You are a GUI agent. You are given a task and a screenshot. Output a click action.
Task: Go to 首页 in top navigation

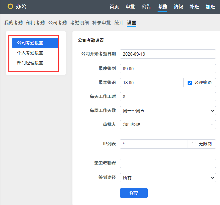(x=114, y=7)
